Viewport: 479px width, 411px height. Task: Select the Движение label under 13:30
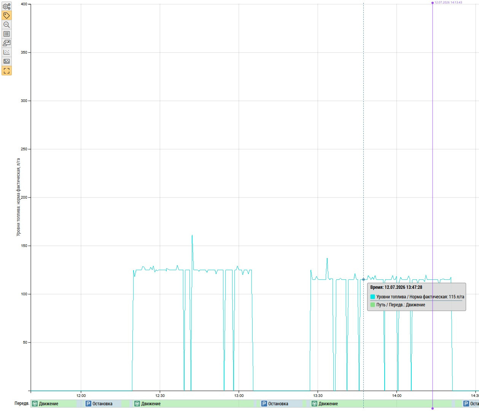328,404
